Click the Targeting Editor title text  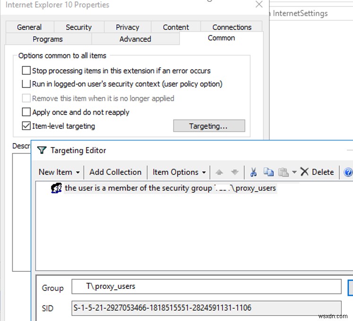pyautogui.click(x=78, y=150)
